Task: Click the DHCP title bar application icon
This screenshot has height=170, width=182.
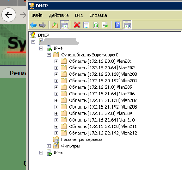Action: pyautogui.click(x=31, y=6)
